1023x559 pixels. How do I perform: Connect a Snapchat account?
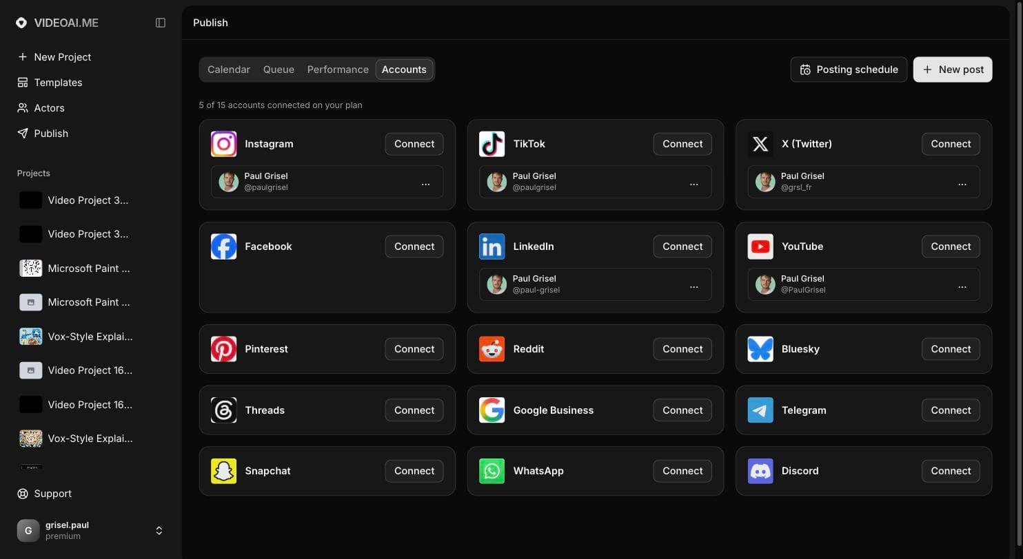(x=414, y=471)
